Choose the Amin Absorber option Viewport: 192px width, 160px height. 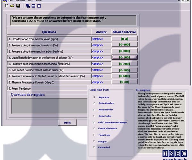point(94,103)
